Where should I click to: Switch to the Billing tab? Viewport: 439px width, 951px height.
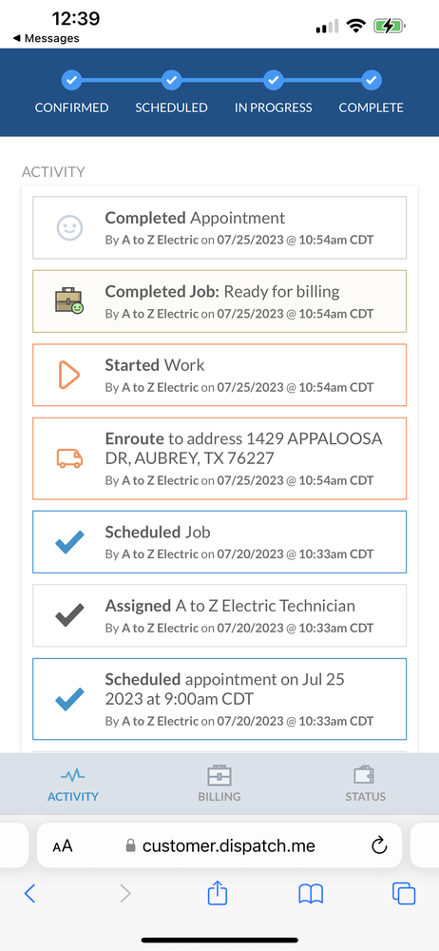pos(219,785)
